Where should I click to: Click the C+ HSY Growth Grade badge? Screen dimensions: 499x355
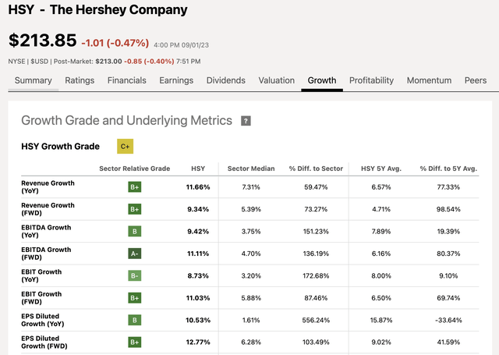pos(125,147)
